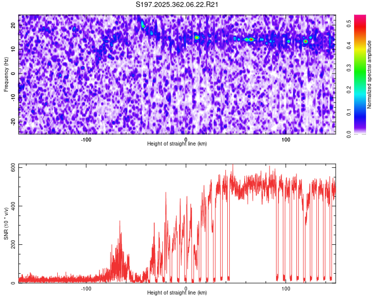Click the -100 tick label below the spectrogram
This screenshot has width=373, height=298.
coord(87,139)
